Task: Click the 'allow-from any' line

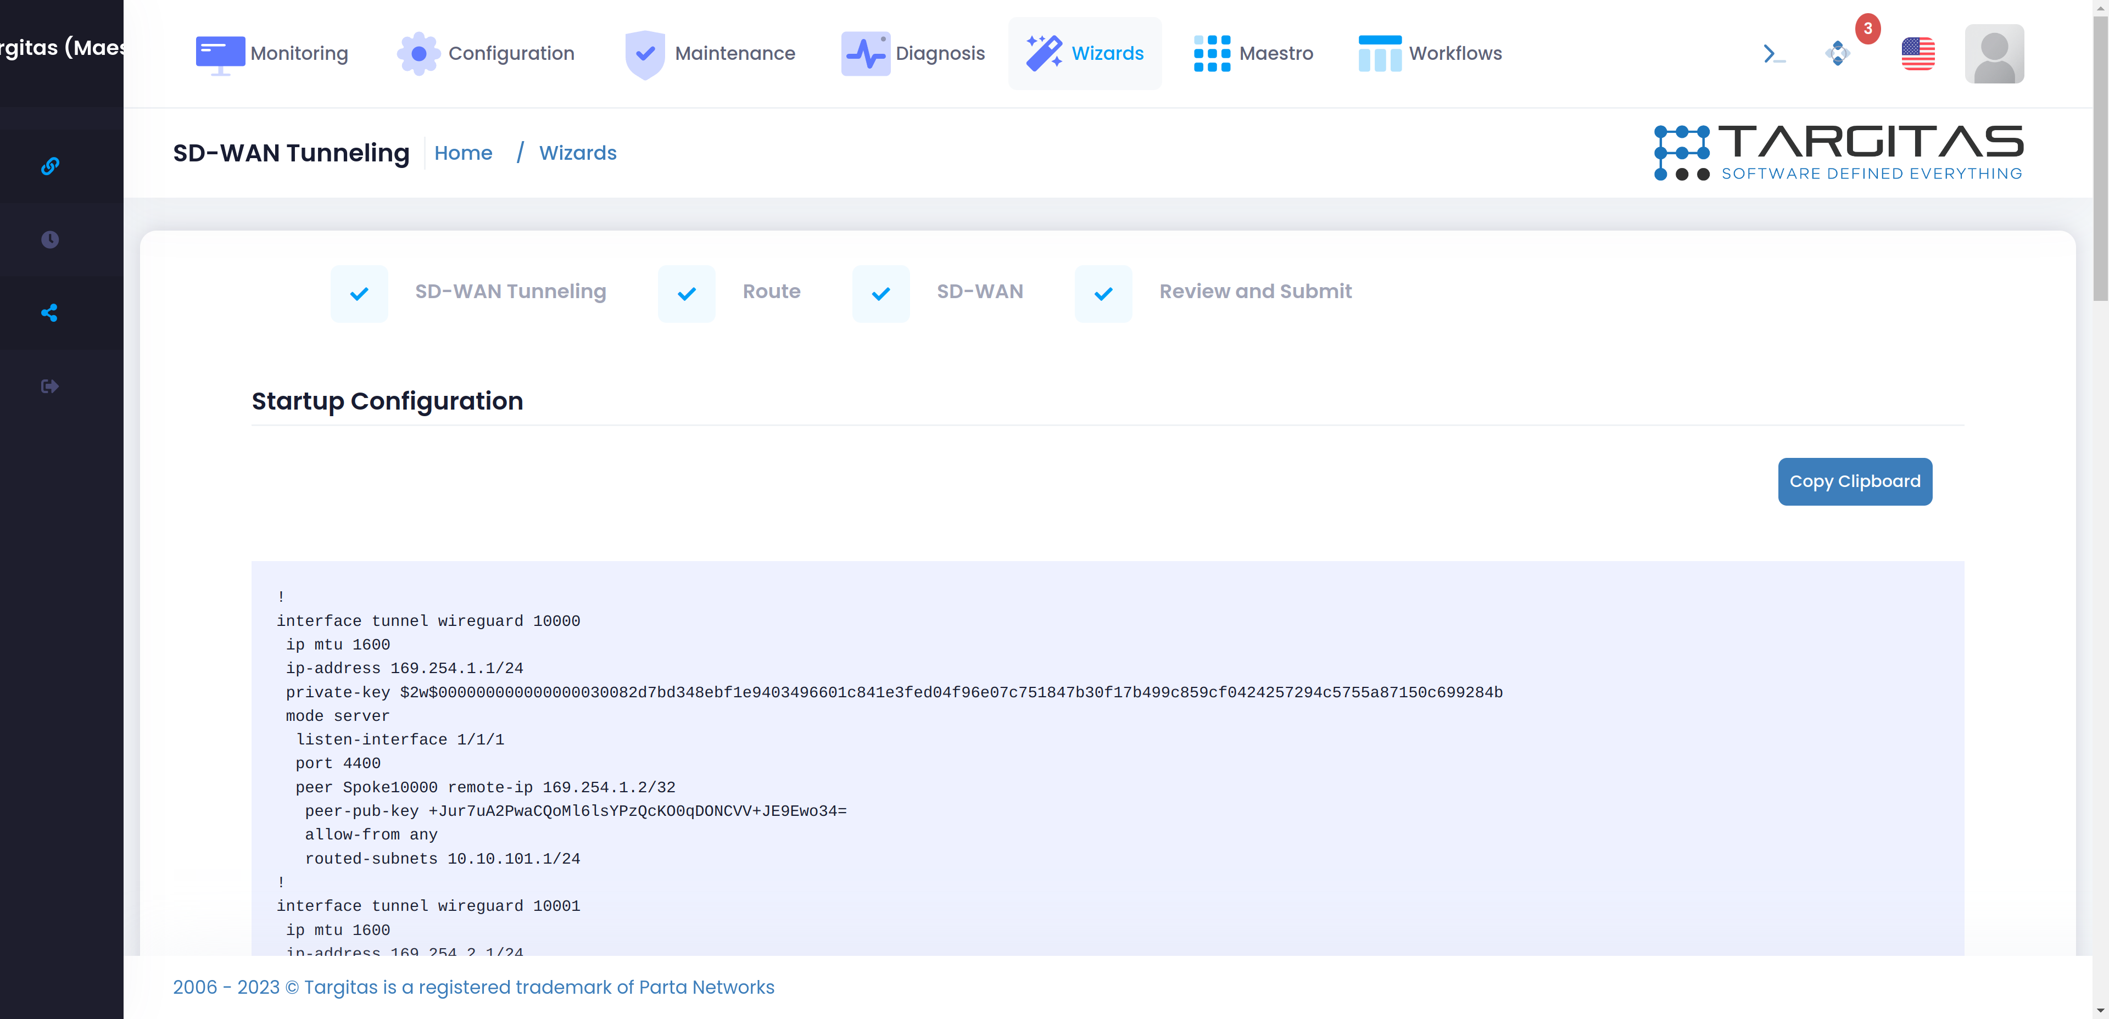Action: (371, 835)
